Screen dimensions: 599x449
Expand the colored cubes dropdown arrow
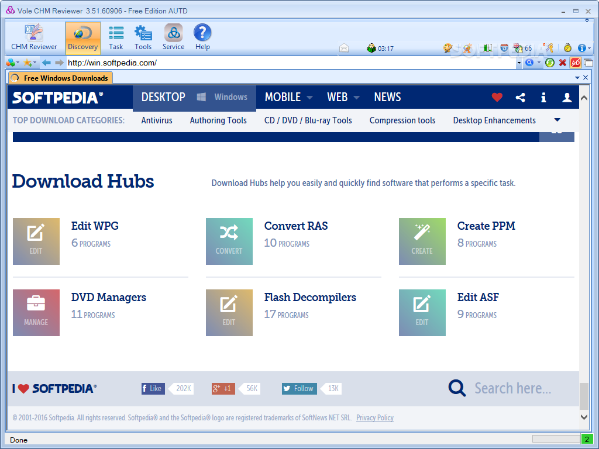18,63
